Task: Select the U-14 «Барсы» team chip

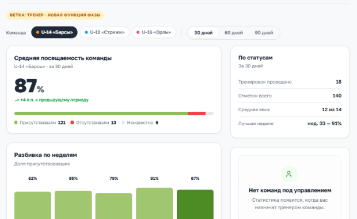Action: (54, 32)
